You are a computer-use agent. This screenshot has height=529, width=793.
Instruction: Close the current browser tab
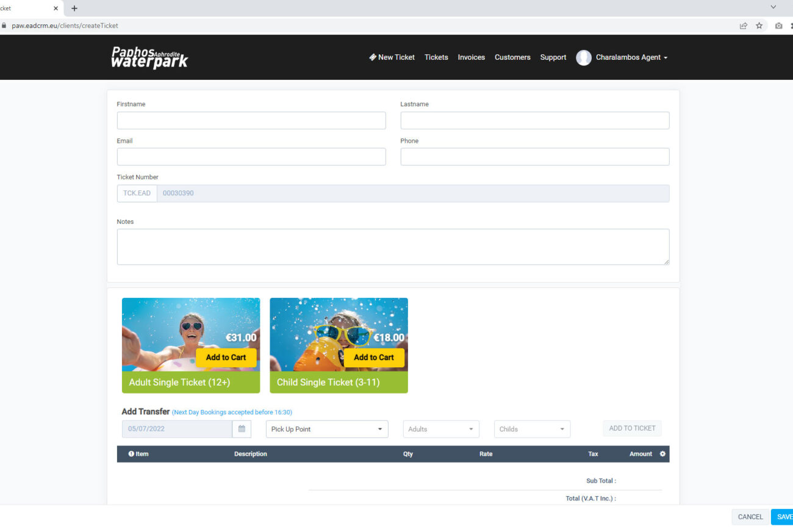tap(56, 8)
